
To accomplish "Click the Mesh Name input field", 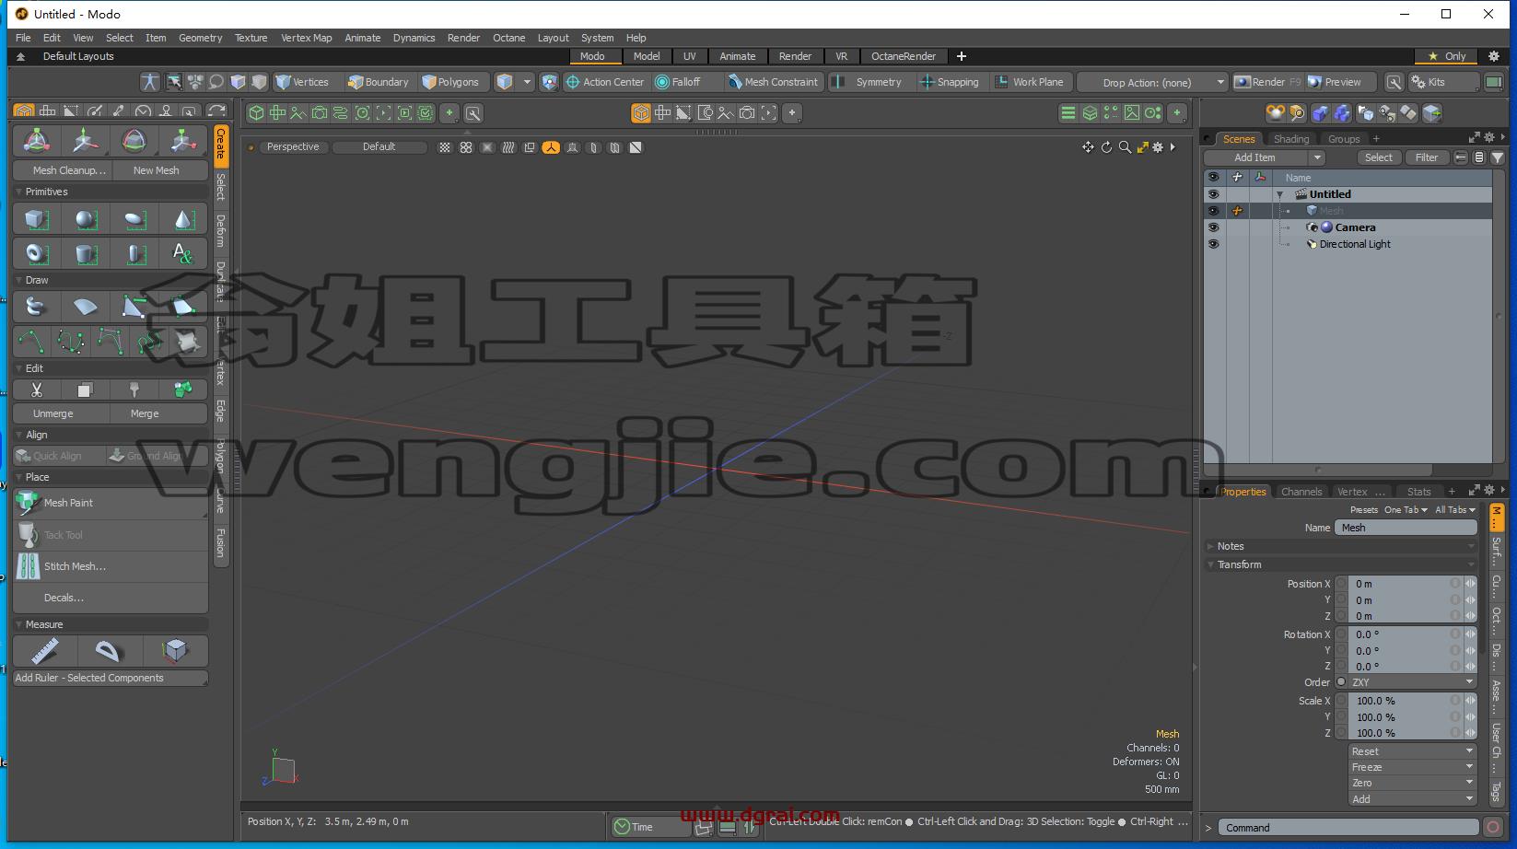I will 1406,528.
